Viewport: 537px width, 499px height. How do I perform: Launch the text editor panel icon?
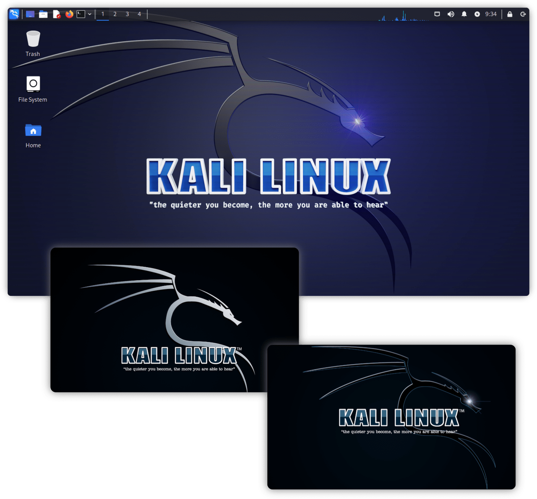[x=56, y=14]
